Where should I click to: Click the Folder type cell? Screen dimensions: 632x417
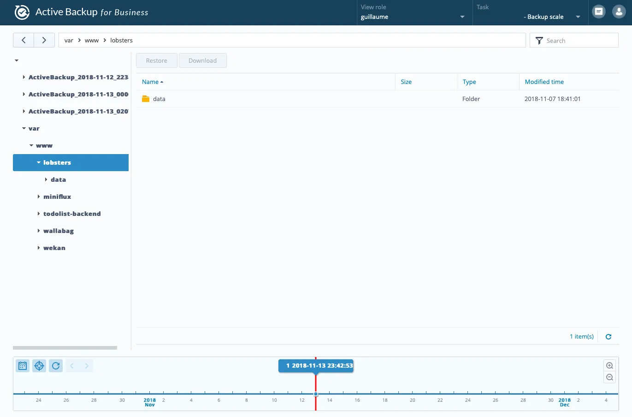(471, 99)
